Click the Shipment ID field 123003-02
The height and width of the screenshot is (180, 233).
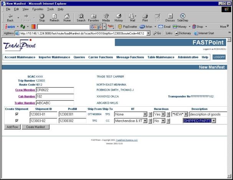[43, 121]
